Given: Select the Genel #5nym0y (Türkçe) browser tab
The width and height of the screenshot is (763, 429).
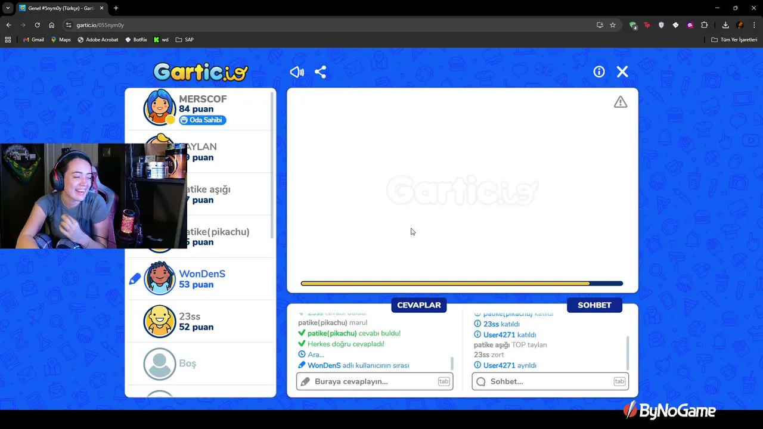Looking at the screenshot, I should point(61,8).
